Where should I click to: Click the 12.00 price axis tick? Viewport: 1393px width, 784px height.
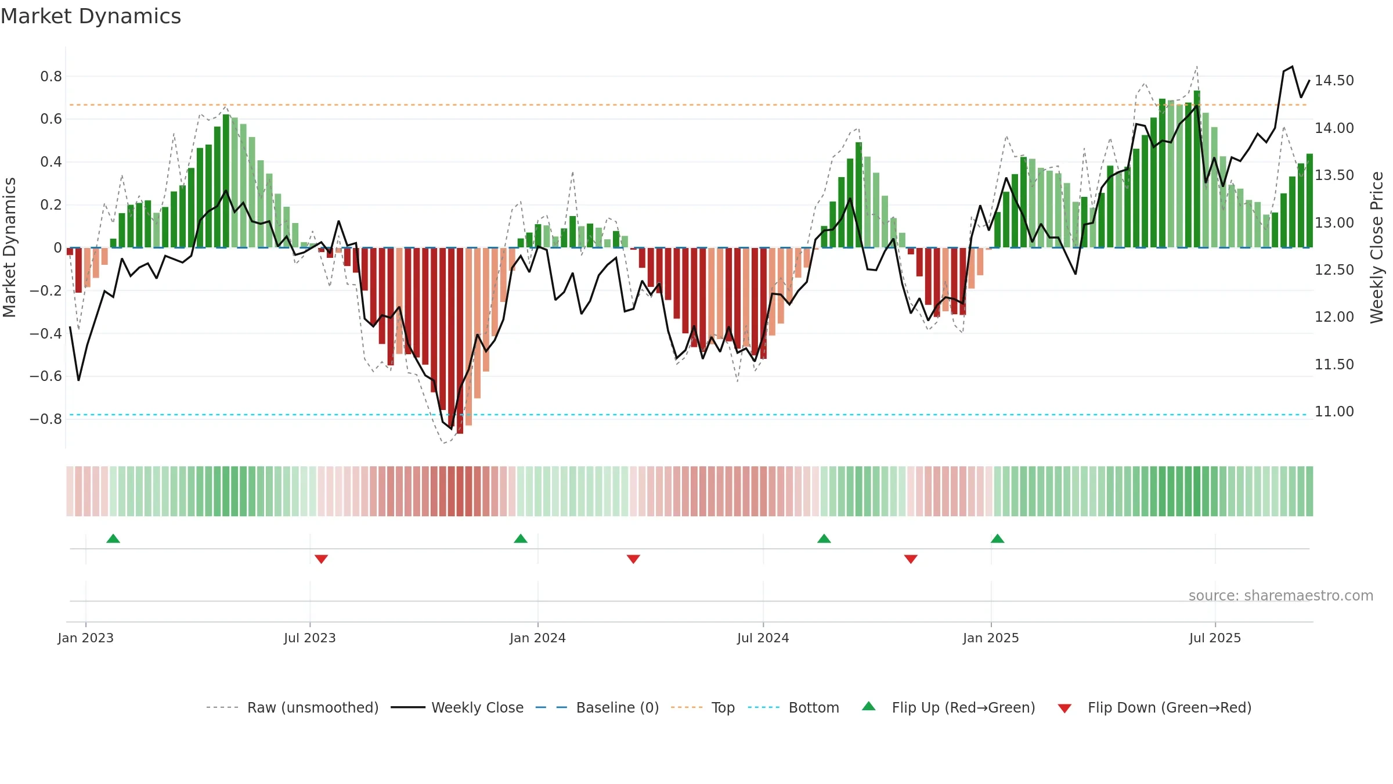pyautogui.click(x=1334, y=317)
